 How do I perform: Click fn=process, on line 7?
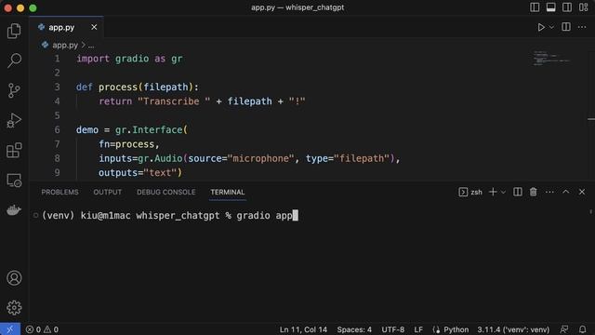point(129,144)
